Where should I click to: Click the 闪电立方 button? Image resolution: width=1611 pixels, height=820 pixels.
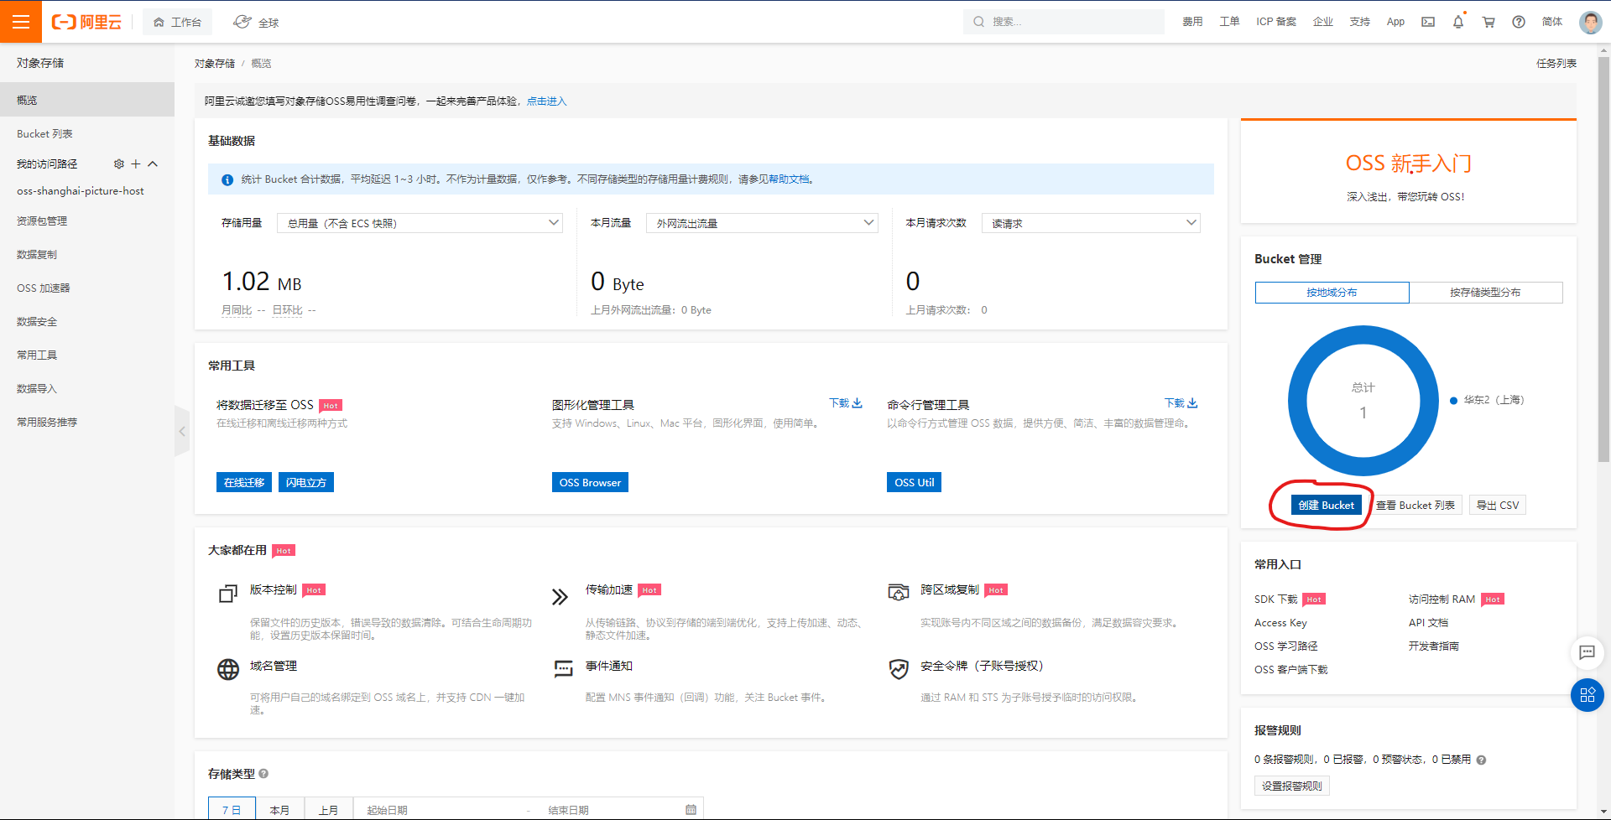[306, 483]
